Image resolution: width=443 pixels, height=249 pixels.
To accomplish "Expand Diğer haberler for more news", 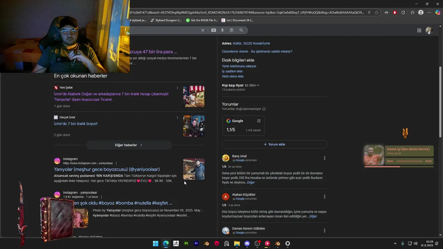I will 129,145.
